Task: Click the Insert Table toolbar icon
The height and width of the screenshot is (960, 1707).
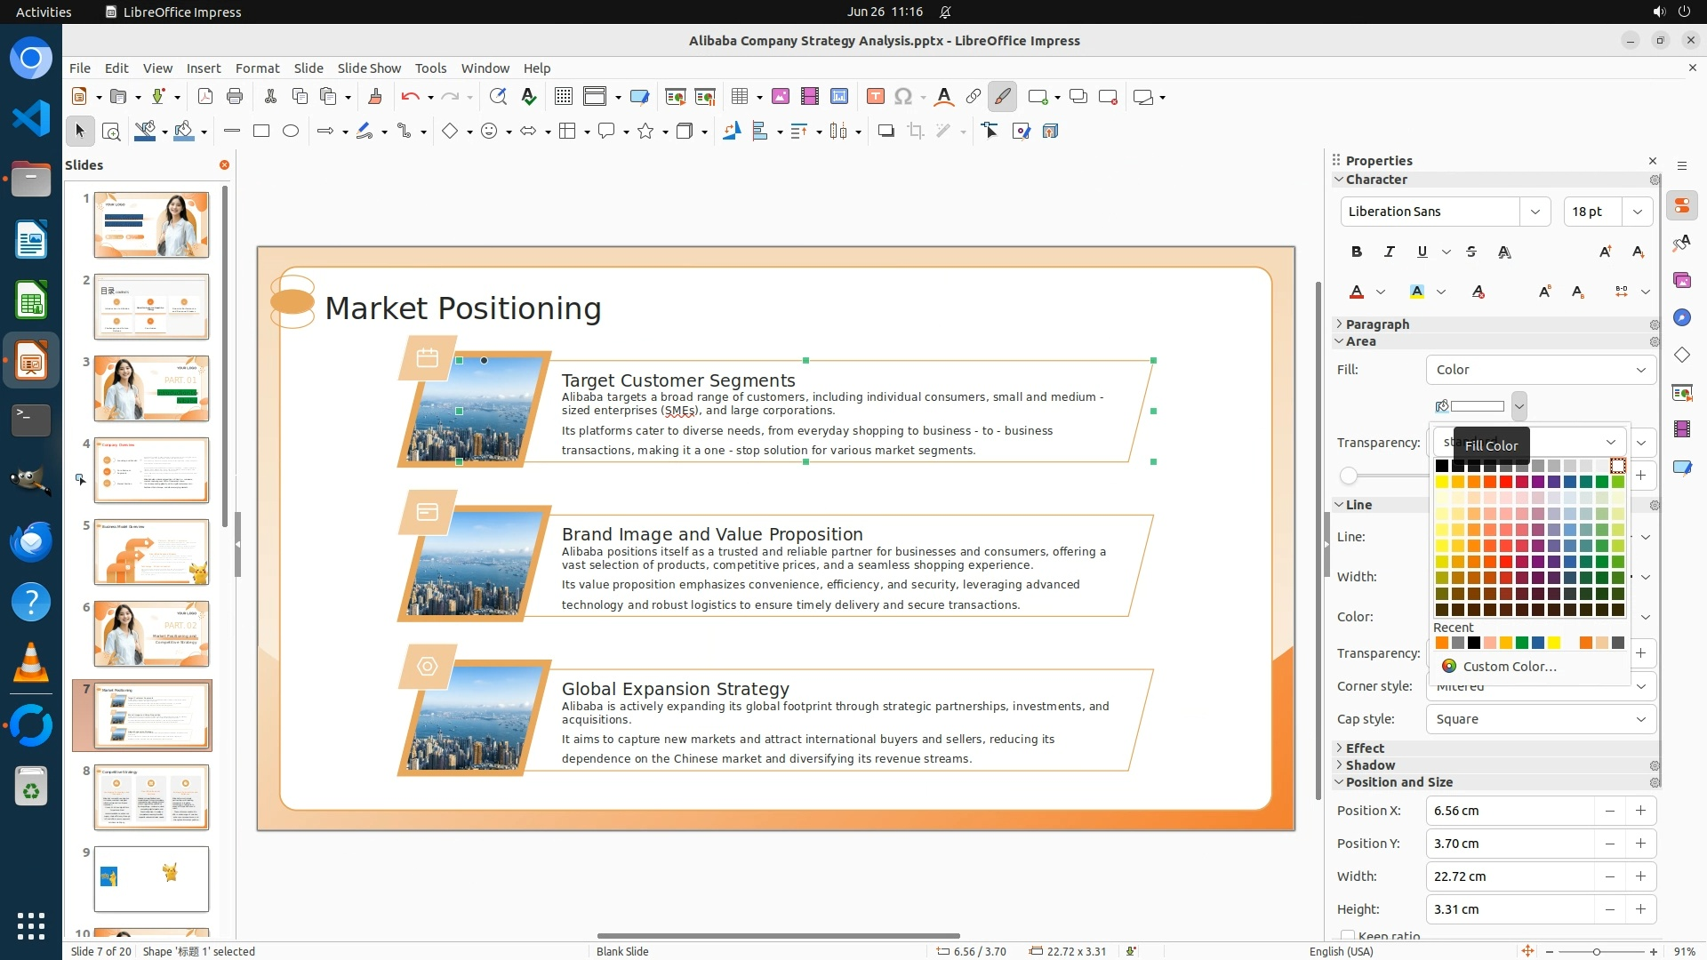Action: point(739,96)
